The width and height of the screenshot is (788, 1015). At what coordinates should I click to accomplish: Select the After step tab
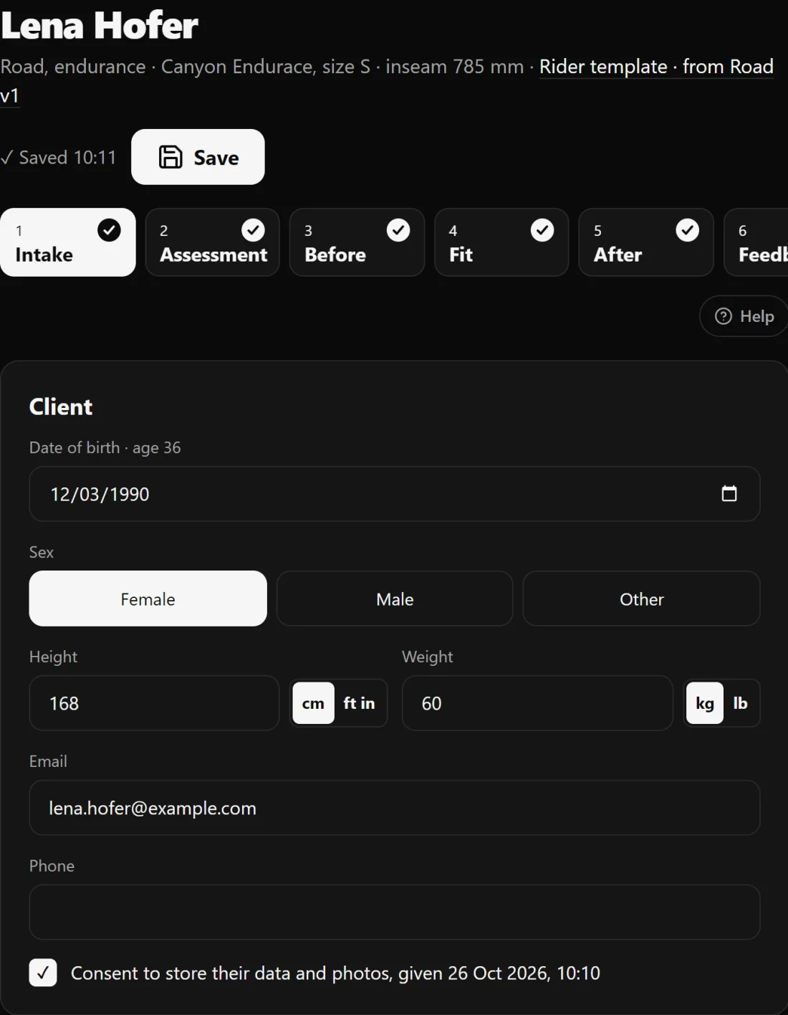coord(646,242)
